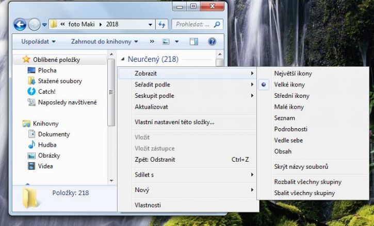Click the Naposledy navštívené icon
The image size is (374, 226).
click(31, 102)
